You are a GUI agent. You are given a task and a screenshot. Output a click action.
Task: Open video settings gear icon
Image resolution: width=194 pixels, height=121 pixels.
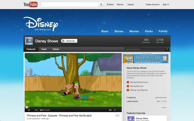115,110
